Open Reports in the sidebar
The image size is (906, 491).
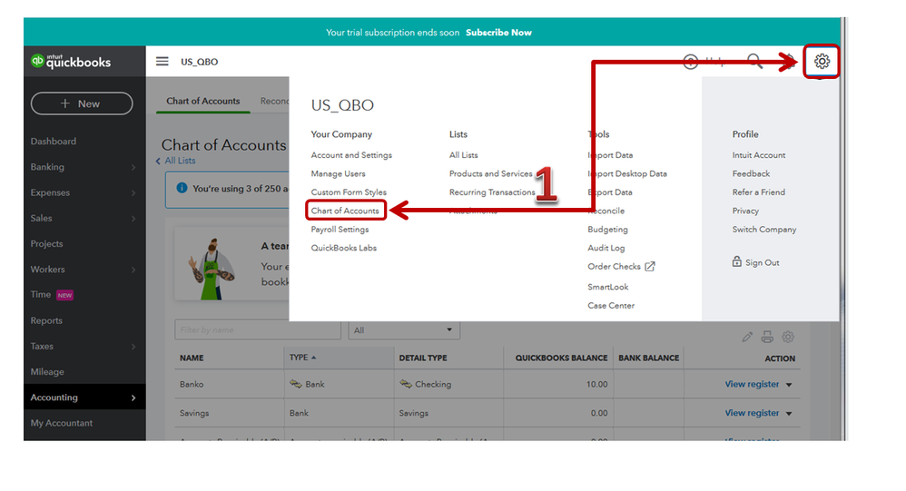[x=46, y=320]
